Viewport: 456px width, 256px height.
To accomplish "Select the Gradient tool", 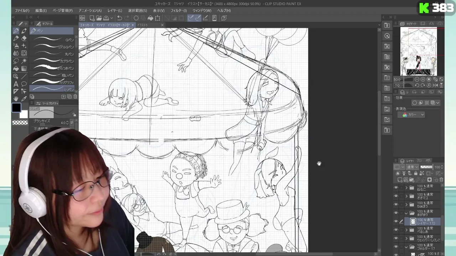I will click(x=24, y=69).
